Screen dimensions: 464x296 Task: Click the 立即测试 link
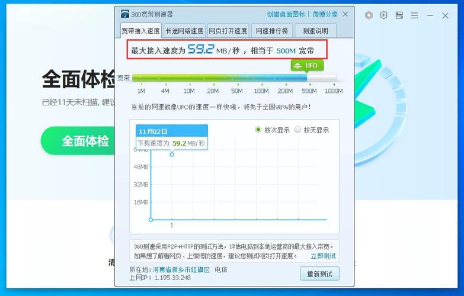[323, 256]
